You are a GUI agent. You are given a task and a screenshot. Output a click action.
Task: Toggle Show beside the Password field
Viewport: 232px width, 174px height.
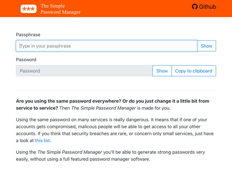162,71
